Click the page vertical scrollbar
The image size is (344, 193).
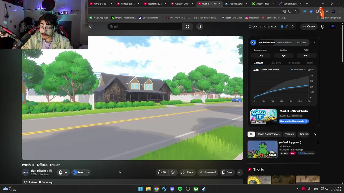pyautogui.click(x=342, y=43)
